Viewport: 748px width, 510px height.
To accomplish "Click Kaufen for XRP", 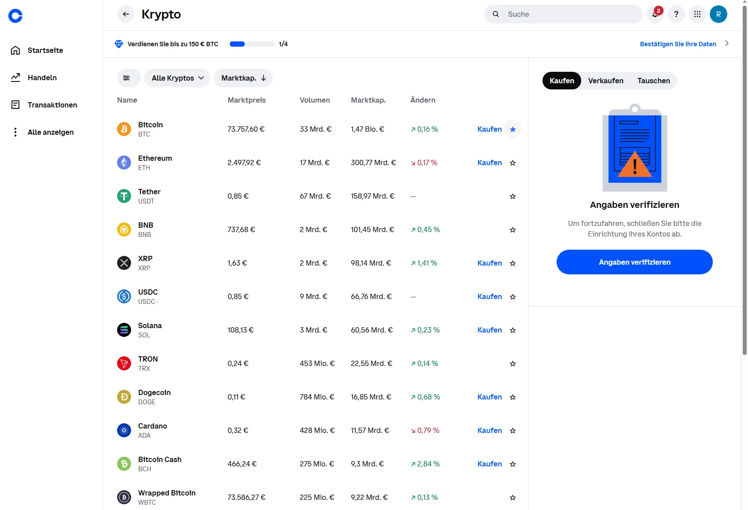I will point(490,263).
